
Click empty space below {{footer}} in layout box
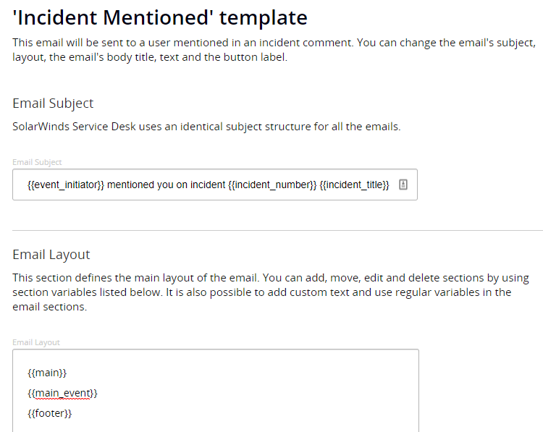coord(217,425)
